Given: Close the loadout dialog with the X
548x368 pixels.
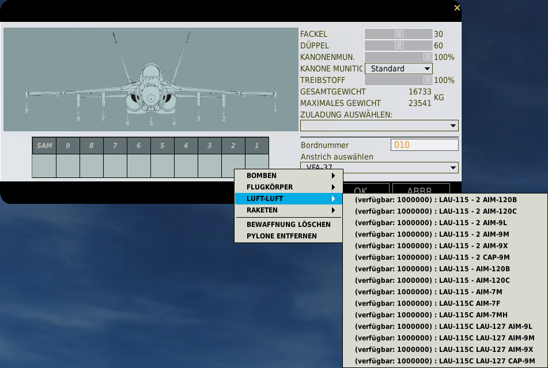Looking at the screenshot, I should (x=457, y=8).
